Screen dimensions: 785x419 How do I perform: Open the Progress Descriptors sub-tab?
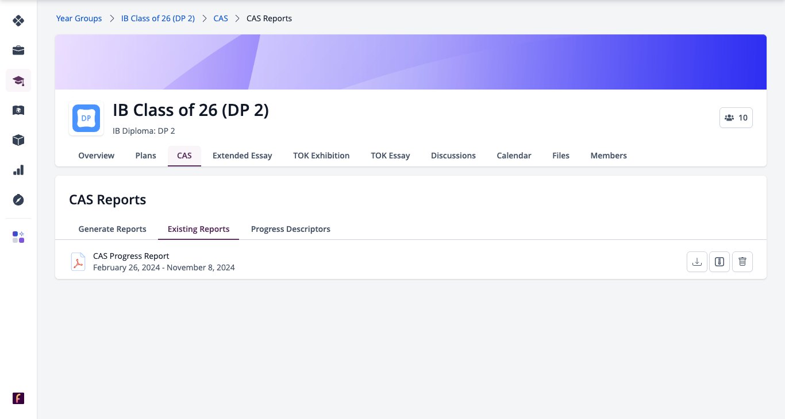291,229
